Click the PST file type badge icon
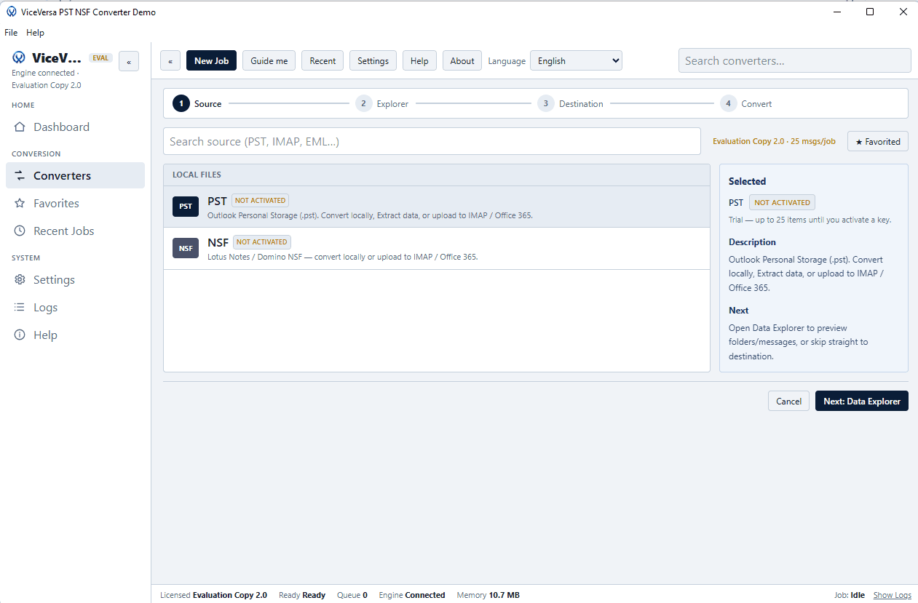This screenshot has width=918, height=603. coord(186,207)
